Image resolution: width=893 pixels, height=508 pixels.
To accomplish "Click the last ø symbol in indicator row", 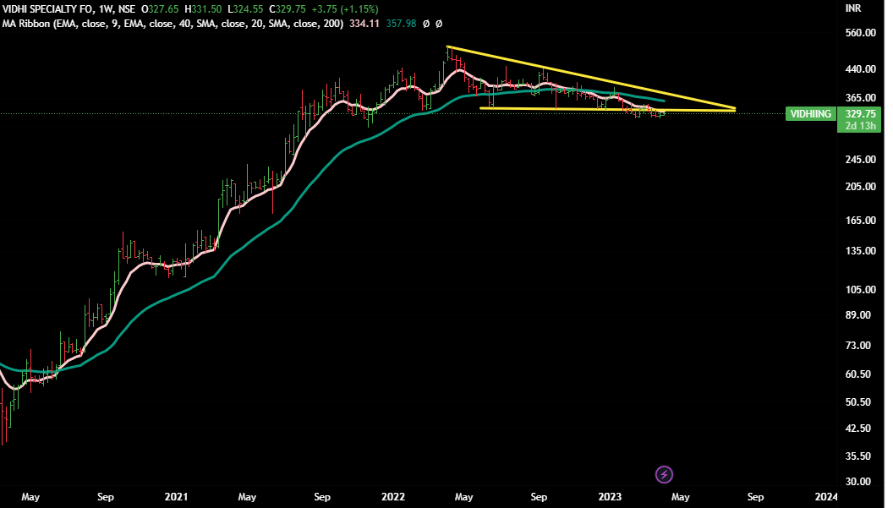I will (438, 24).
